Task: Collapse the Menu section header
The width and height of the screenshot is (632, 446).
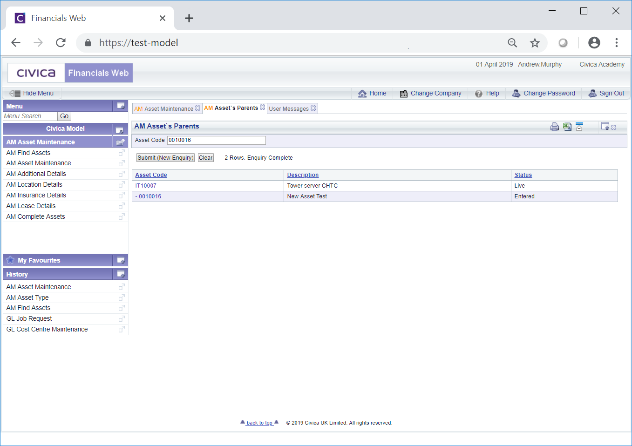Action: tap(58, 106)
